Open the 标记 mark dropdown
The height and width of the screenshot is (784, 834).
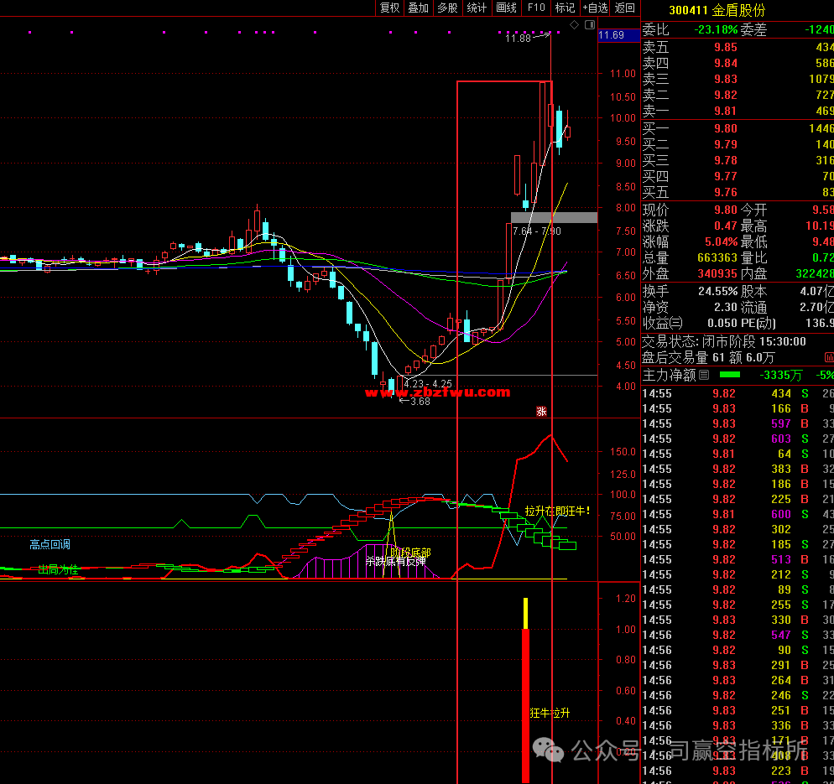point(565,8)
